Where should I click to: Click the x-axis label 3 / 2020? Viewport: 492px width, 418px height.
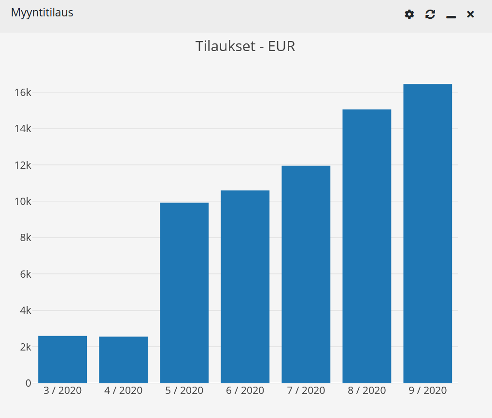pos(62,391)
